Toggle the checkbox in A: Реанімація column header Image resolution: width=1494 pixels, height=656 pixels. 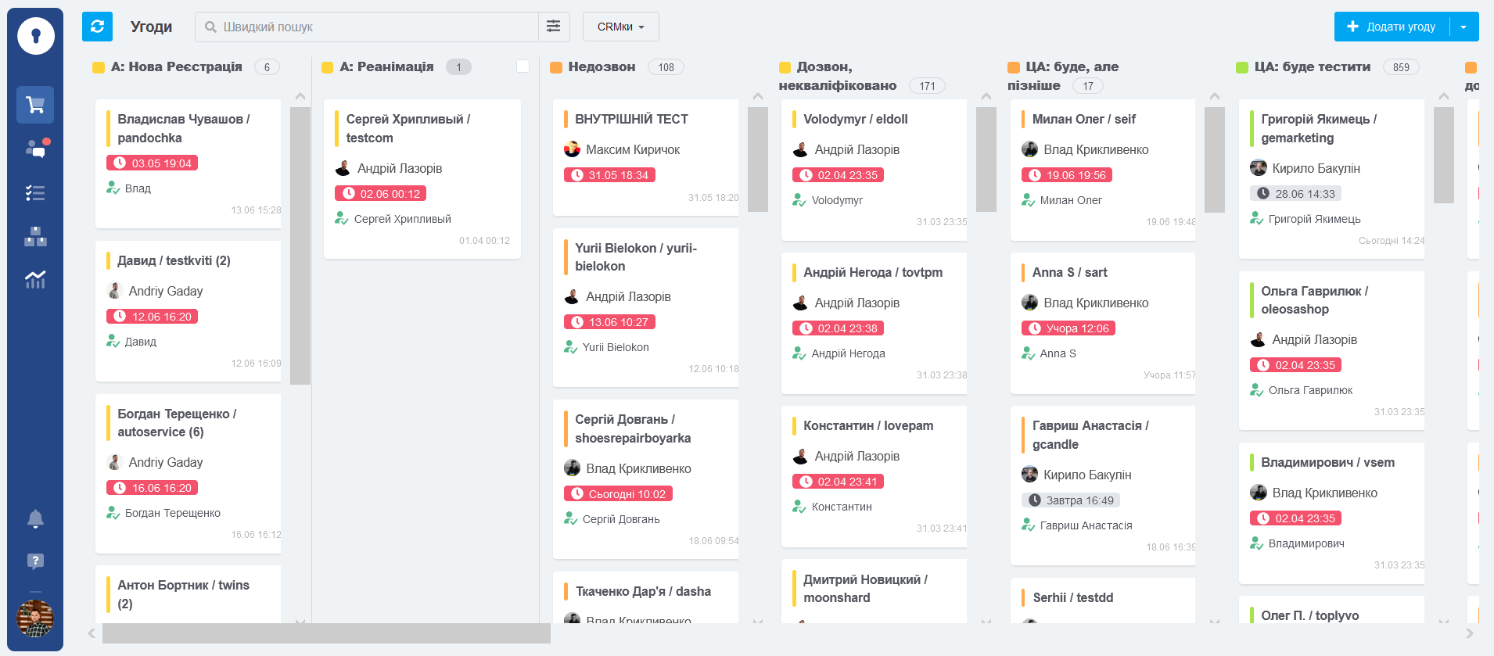(x=523, y=66)
